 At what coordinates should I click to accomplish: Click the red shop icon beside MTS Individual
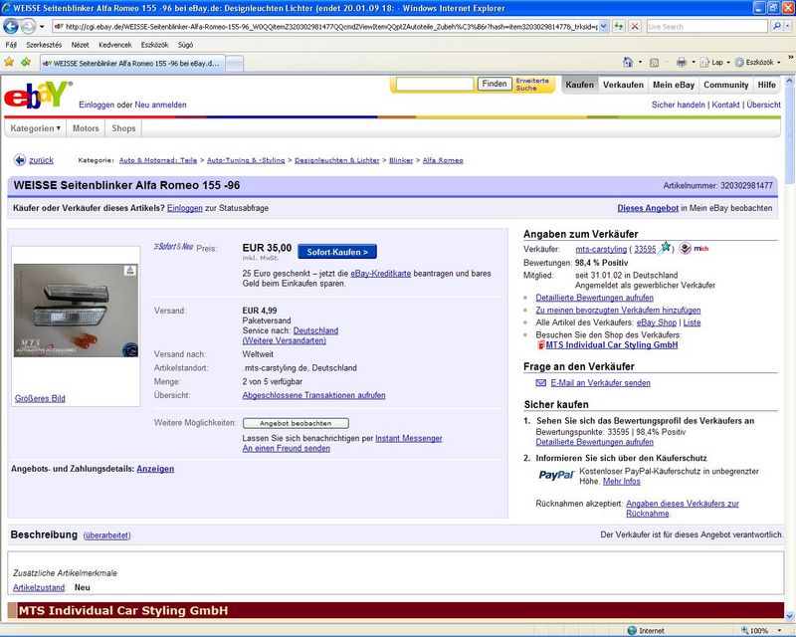pyautogui.click(x=540, y=345)
